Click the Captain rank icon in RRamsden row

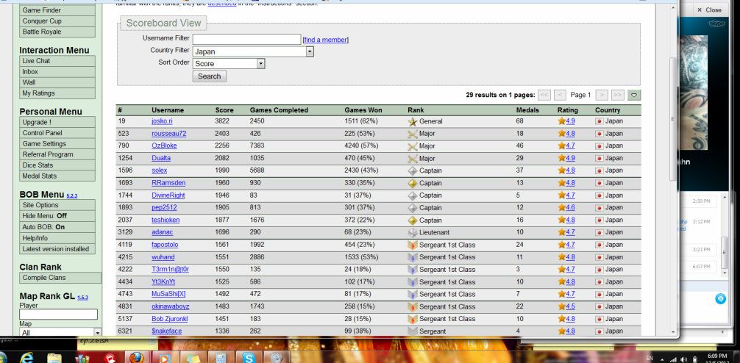tap(413, 183)
